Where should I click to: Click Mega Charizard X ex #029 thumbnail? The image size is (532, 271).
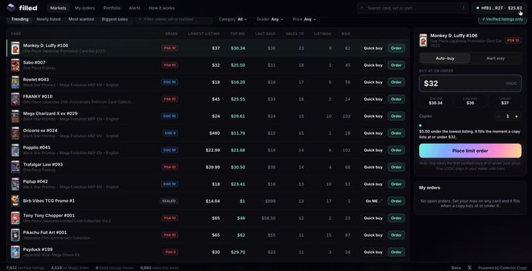(15, 116)
